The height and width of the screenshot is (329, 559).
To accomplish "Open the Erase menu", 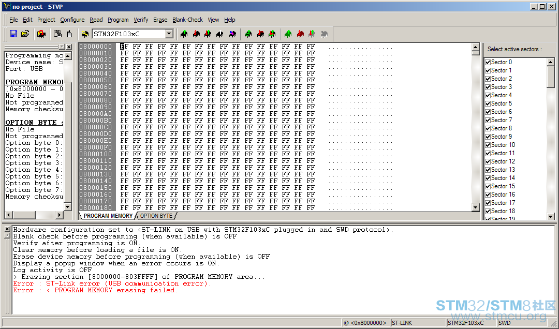I will 160,20.
